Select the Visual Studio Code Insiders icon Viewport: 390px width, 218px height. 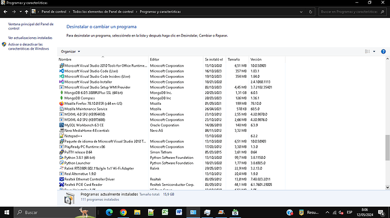tap(62, 77)
